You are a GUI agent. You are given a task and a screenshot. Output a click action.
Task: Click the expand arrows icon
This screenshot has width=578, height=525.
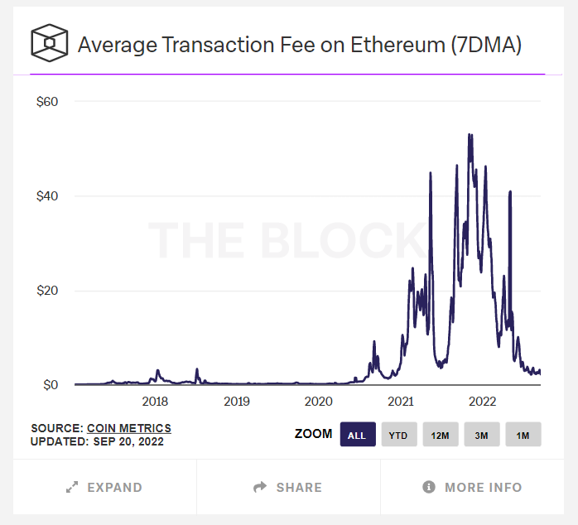tap(72, 488)
